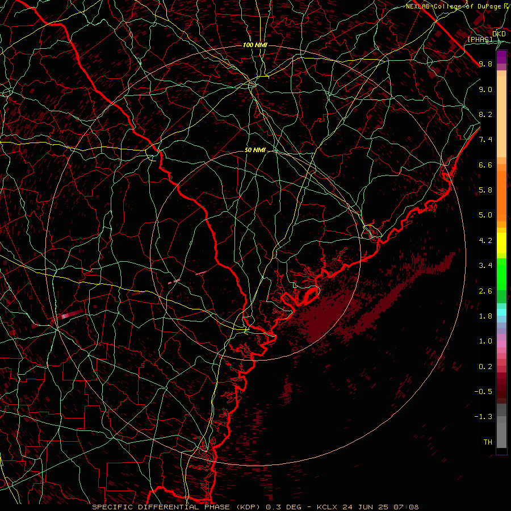Pick the yellow segment of the color bar
Viewport: 511px width, 511px height.
click(x=501, y=243)
